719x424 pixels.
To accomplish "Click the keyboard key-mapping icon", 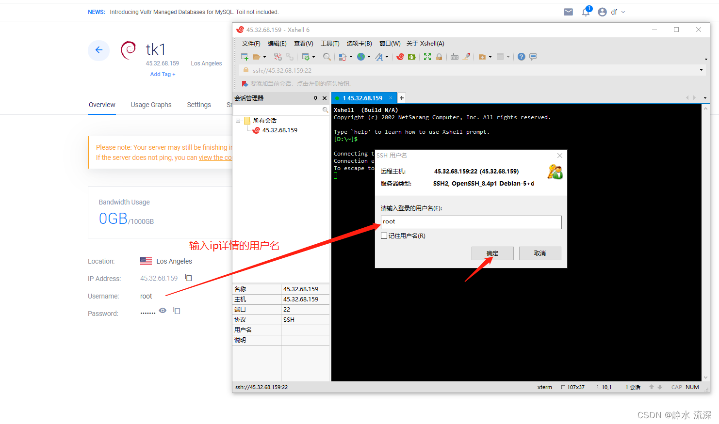I will 455,57.
